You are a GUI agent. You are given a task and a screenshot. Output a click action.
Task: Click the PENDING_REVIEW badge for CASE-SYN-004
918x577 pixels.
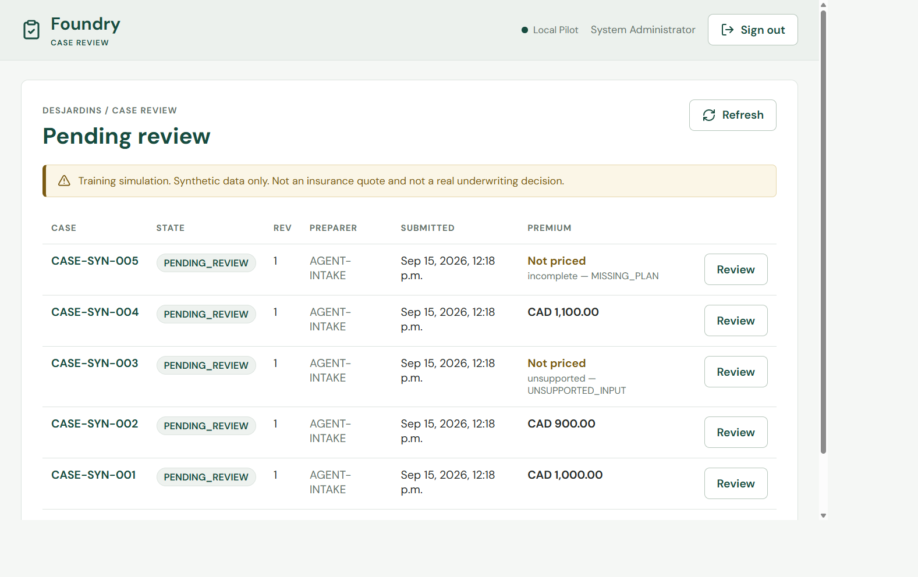click(206, 314)
